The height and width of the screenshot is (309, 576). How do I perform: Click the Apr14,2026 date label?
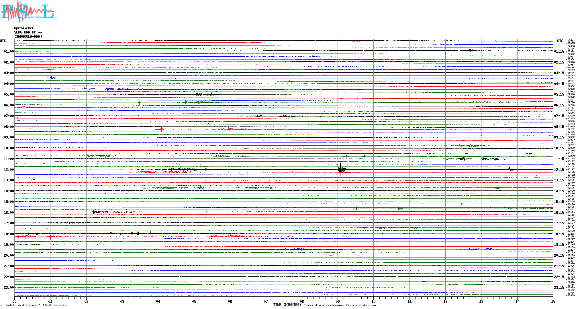pos(24,28)
